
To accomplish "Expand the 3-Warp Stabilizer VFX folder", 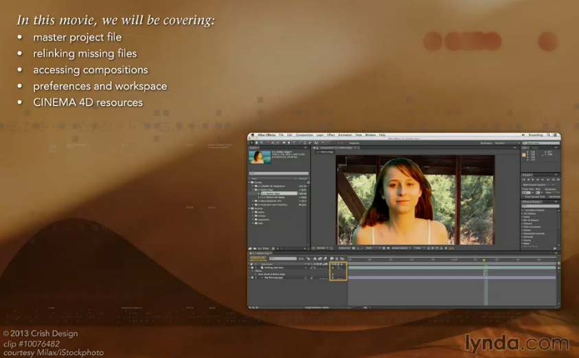I will point(253,201).
